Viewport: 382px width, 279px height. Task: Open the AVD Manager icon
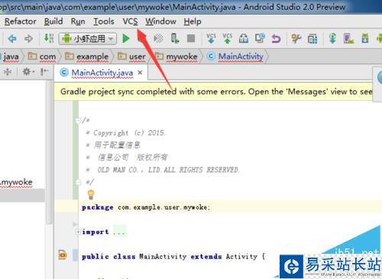(x=348, y=38)
